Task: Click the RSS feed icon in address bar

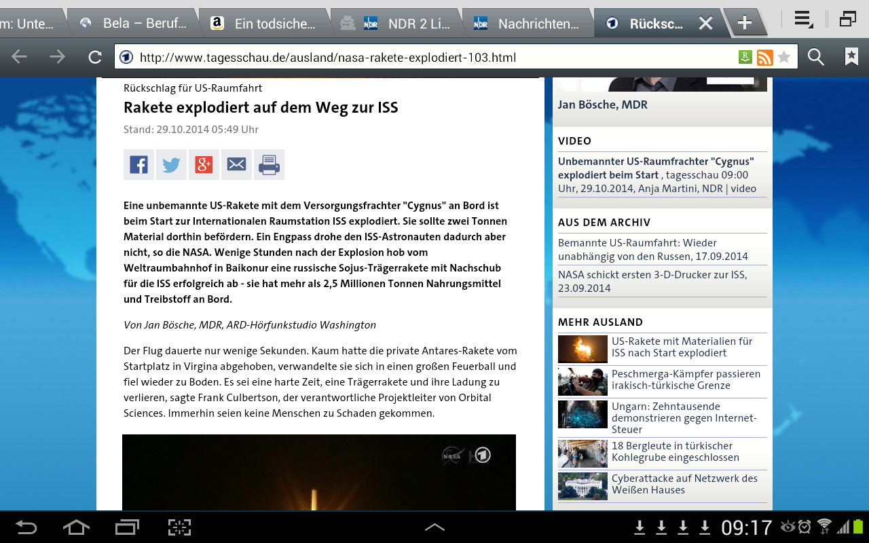Action: (x=764, y=58)
